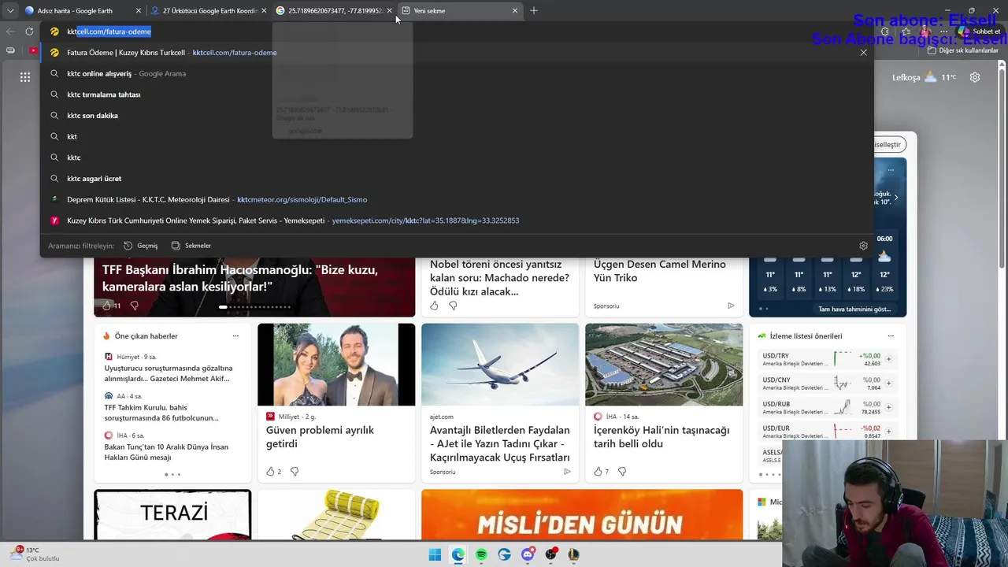Open the weather card more options dots
Screen dimensions: 1008x567
(891, 169)
